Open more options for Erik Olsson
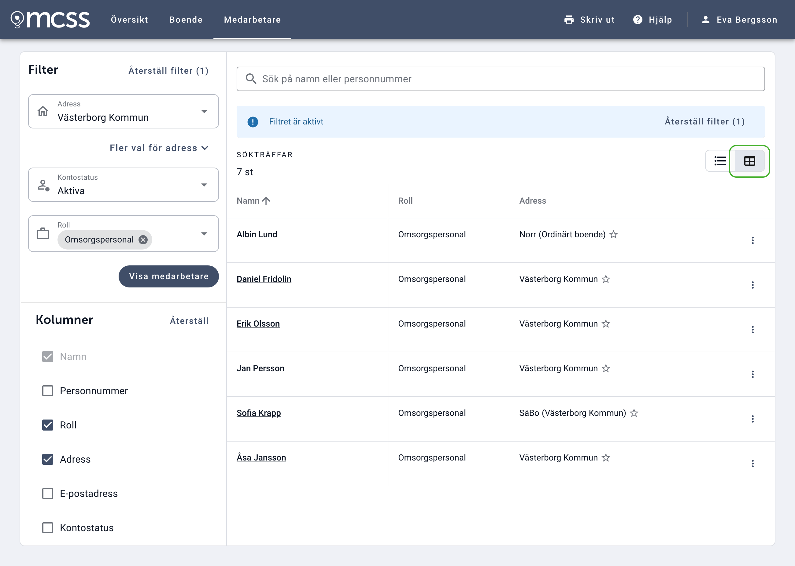 (x=753, y=330)
